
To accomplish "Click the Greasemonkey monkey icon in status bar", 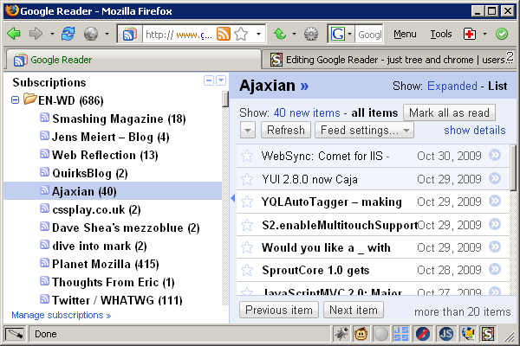I will pos(361,334).
